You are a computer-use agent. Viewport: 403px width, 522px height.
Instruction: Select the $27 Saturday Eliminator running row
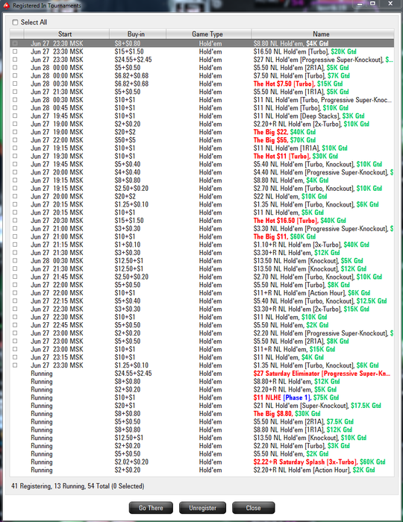pos(201,374)
